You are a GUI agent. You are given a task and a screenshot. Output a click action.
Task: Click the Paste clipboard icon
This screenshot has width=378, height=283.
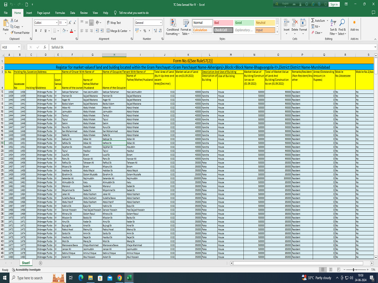6,23
